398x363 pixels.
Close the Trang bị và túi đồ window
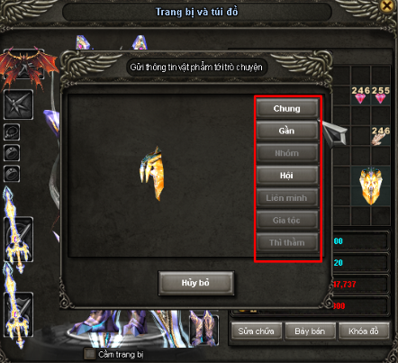386,5
